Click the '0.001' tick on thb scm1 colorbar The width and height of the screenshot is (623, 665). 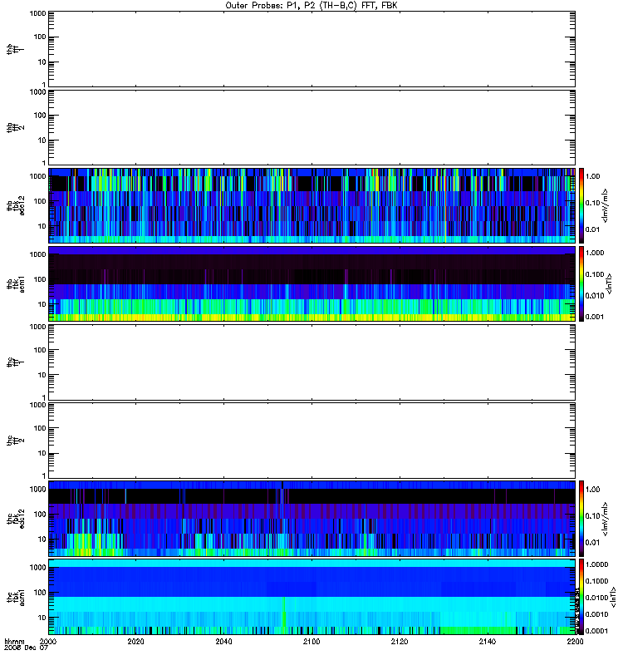tap(595, 317)
